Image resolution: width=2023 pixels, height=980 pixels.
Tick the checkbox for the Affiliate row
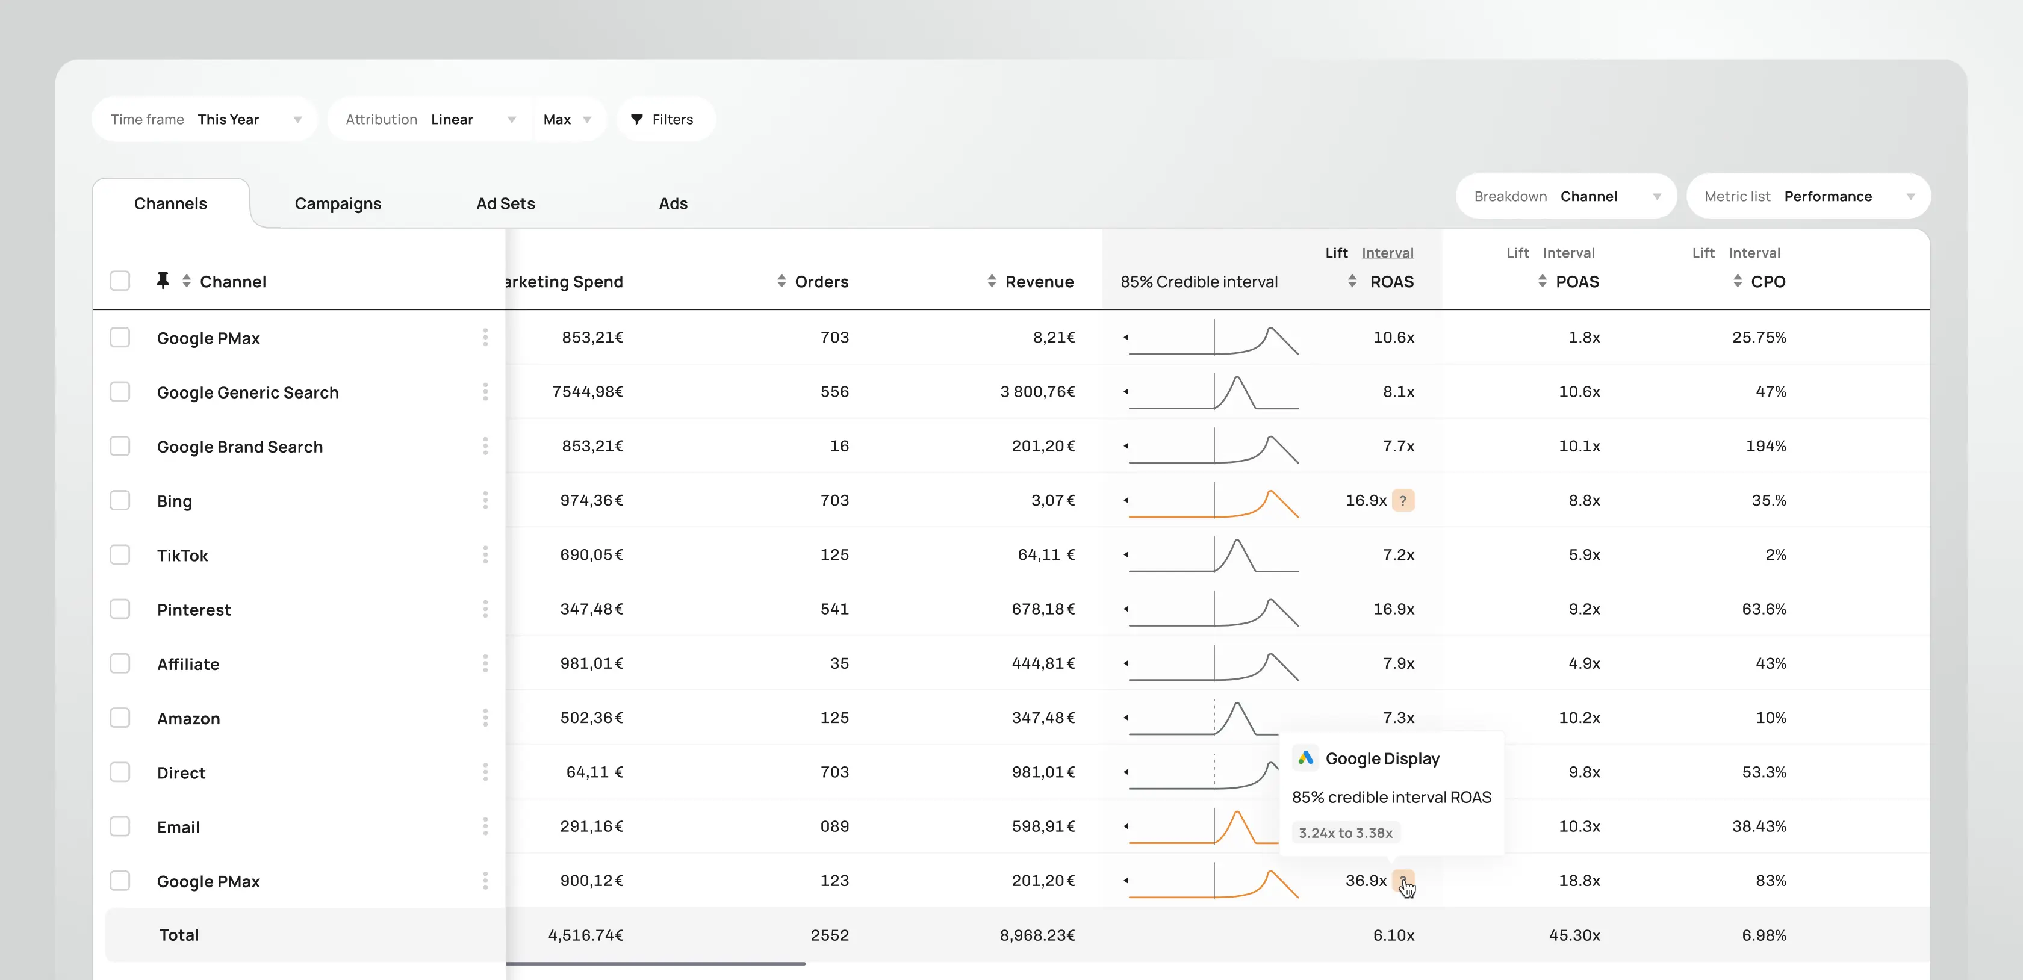click(x=120, y=663)
